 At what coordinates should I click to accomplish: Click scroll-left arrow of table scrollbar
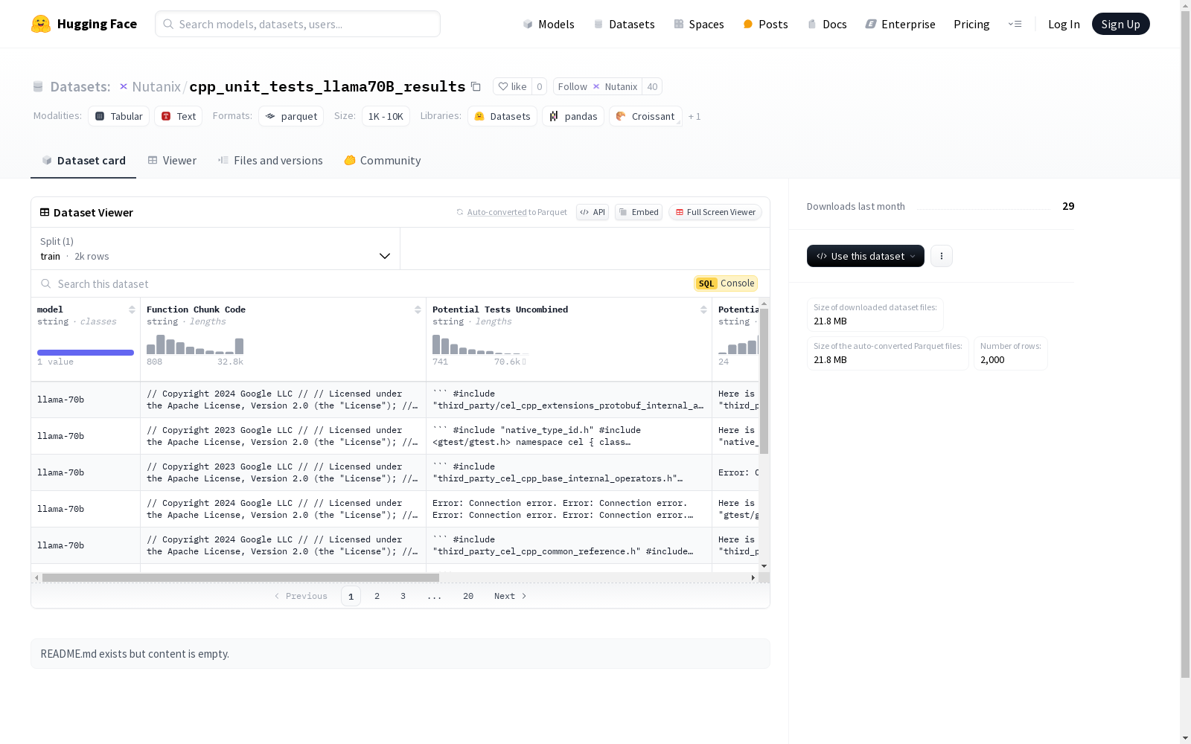pos(36,577)
